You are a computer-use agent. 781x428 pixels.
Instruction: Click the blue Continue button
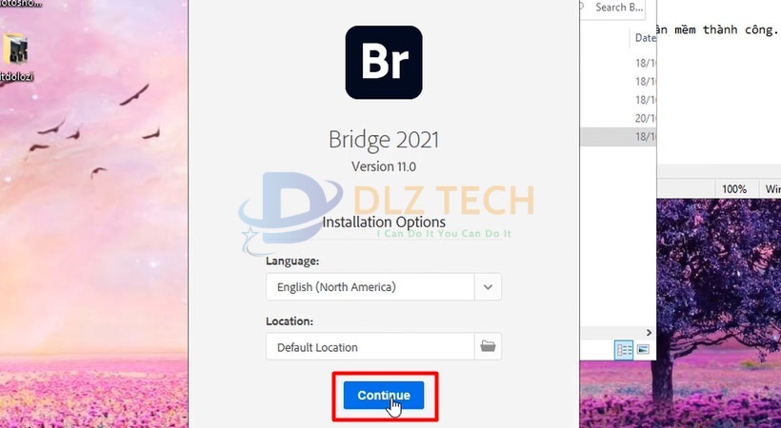click(384, 395)
